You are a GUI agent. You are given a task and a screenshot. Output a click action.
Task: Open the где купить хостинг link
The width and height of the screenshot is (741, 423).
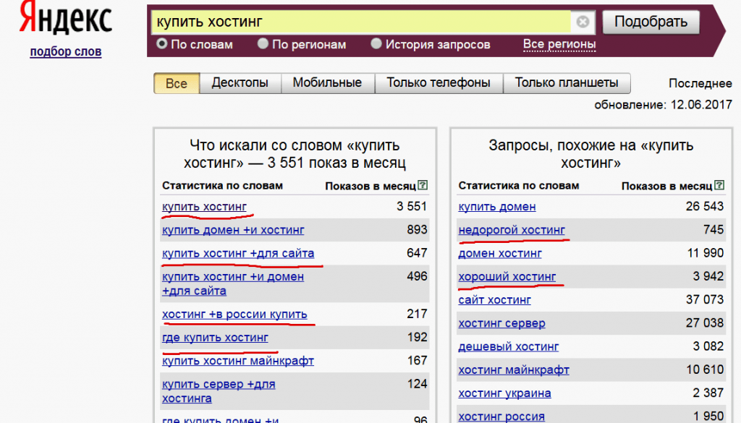[215, 338]
